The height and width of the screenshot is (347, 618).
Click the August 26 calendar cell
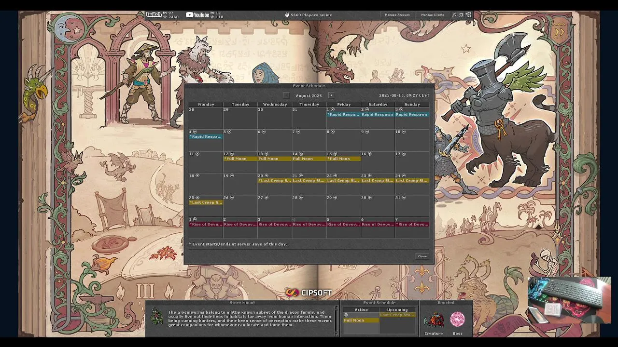click(x=240, y=206)
